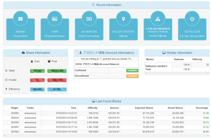The width and height of the screenshot is (211, 139).
Task: Select block row with height 283082
Action: 106,113
